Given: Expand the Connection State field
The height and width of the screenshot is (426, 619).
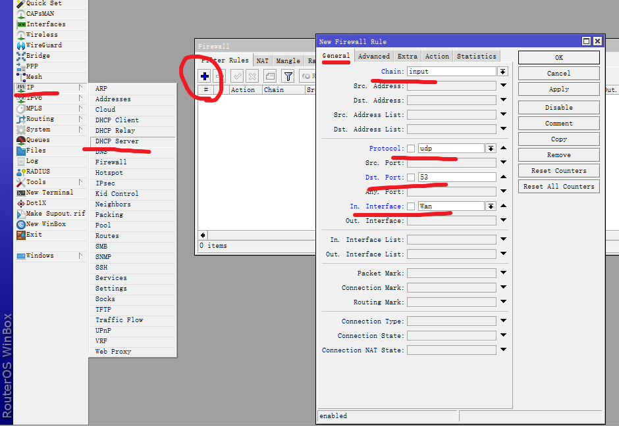Looking at the screenshot, I should (x=503, y=335).
